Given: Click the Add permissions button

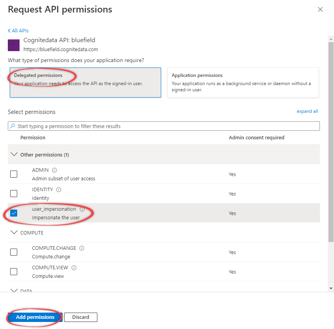Looking at the screenshot, I should point(35,317).
